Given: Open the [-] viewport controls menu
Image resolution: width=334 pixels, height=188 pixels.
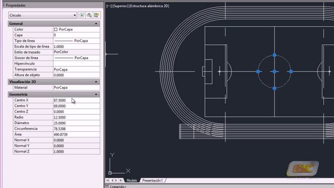Looking at the screenshot, I should coord(109,6).
